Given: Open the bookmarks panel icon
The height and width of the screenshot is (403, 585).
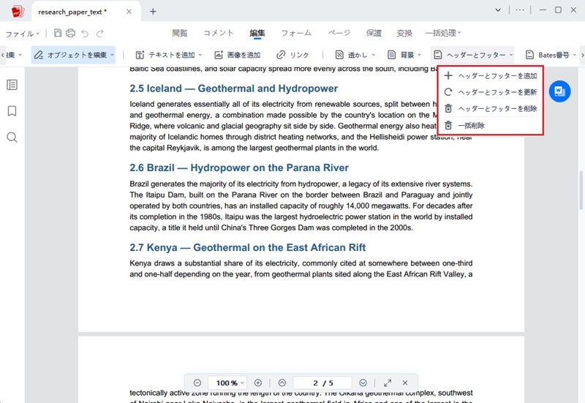Looking at the screenshot, I should (x=12, y=111).
